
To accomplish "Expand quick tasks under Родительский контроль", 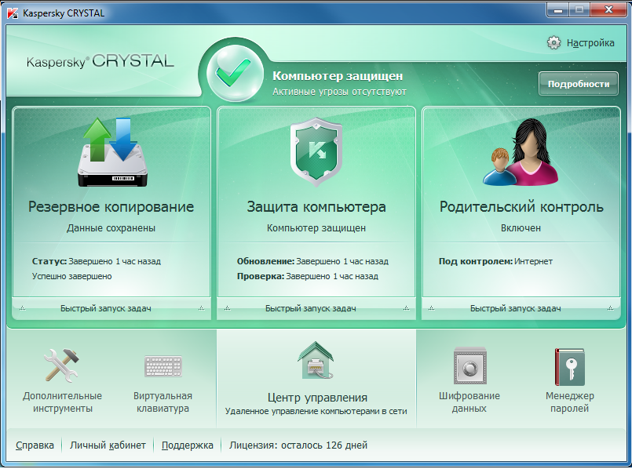I will point(521,309).
